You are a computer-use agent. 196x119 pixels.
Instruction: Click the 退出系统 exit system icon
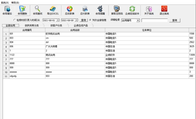pos(164,10)
